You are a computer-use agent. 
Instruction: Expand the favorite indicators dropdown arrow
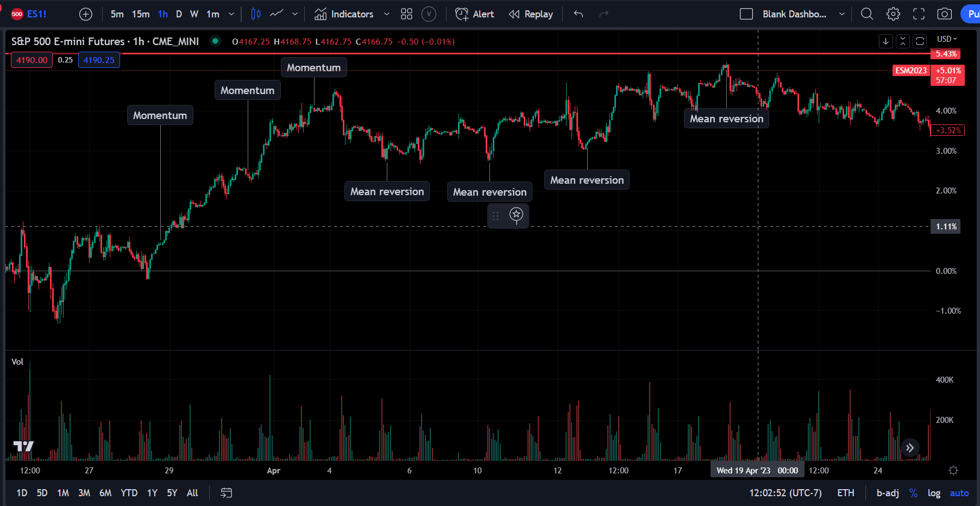[x=387, y=14]
